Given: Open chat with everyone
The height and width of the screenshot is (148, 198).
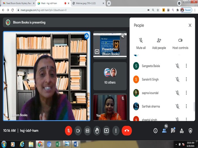Looking at the screenshot, I should [173, 130].
